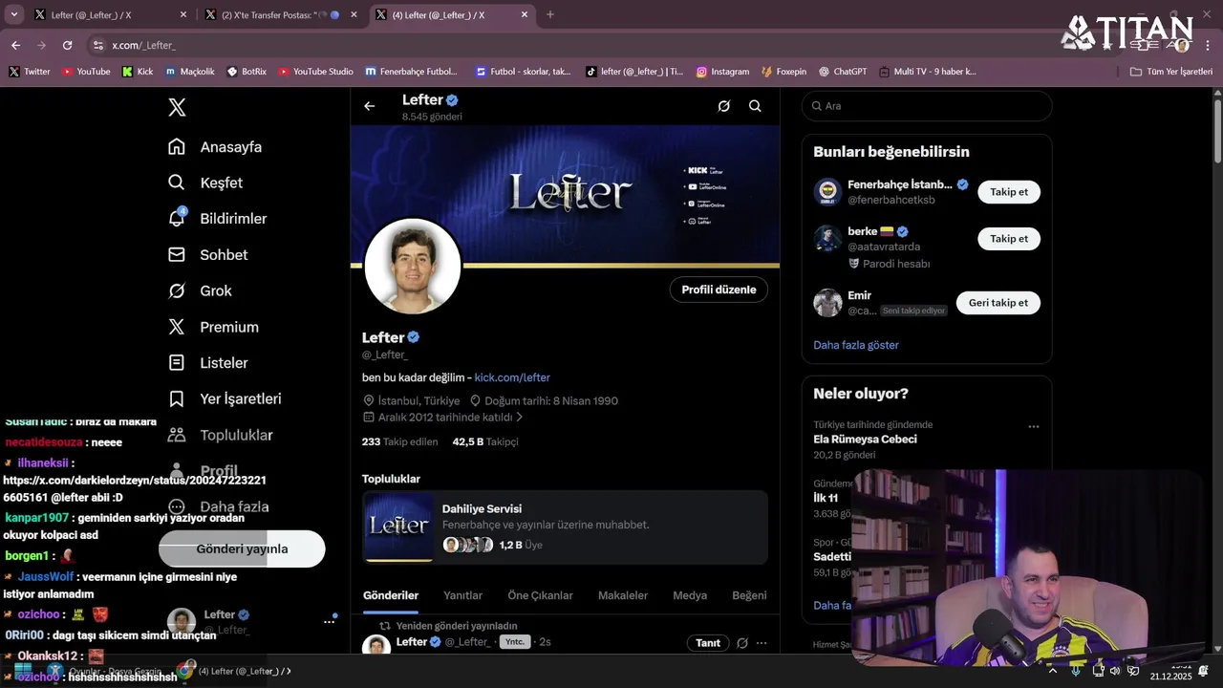Open Grok in the sidebar

[200, 290]
